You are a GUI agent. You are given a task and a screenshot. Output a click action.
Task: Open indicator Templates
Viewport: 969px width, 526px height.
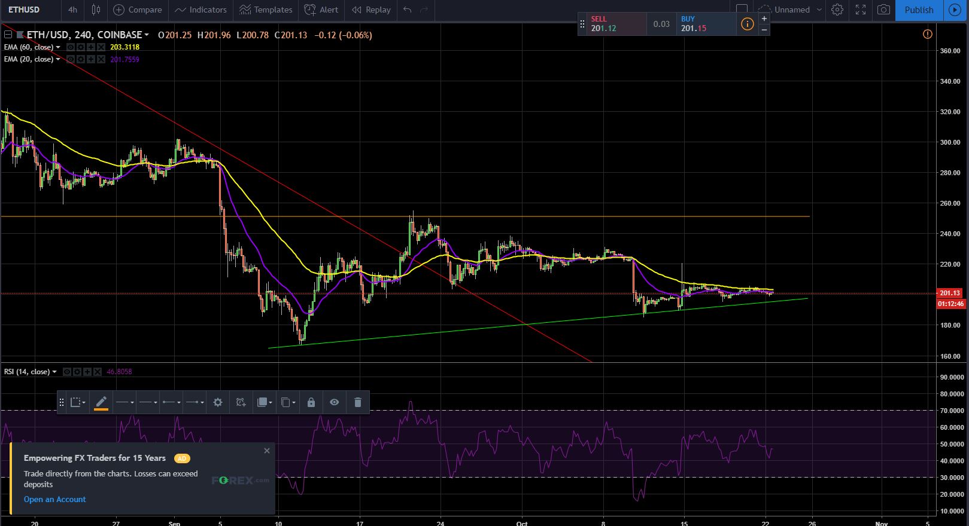pos(266,10)
